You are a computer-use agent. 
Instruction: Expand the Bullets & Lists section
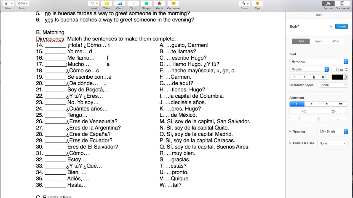coord(290,143)
